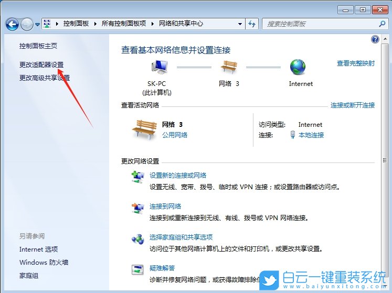The width and height of the screenshot is (392, 293).
Task: Click 连接或断开连接 link
Action: point(353,105)
